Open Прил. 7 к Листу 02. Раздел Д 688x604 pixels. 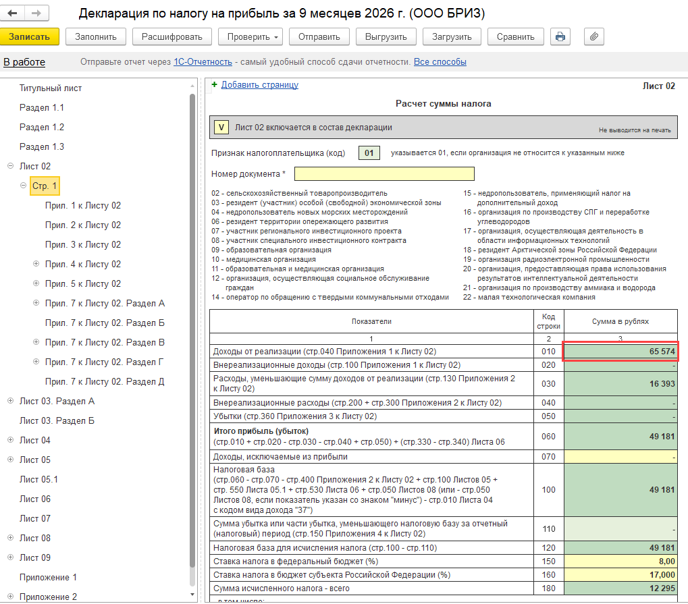coord(105,381)
